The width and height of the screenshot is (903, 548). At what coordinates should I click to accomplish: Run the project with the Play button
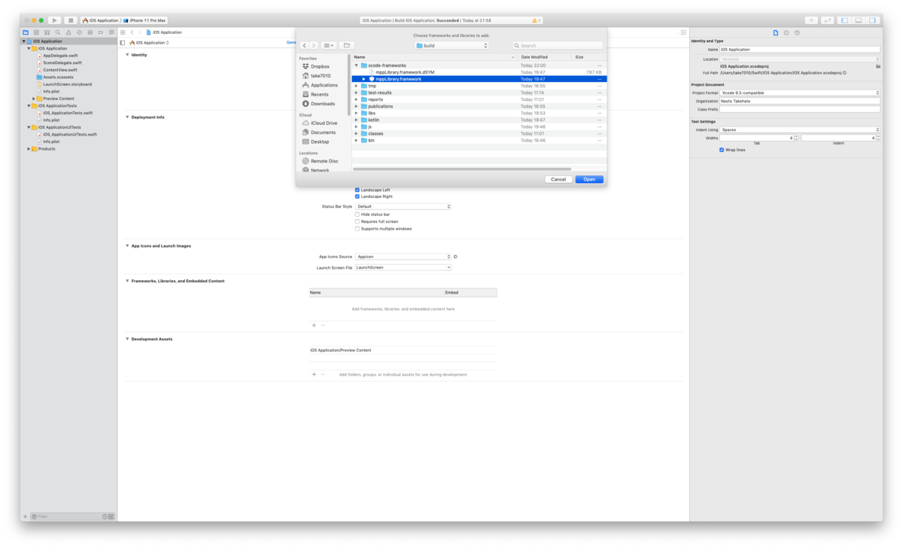pos(54,20)
